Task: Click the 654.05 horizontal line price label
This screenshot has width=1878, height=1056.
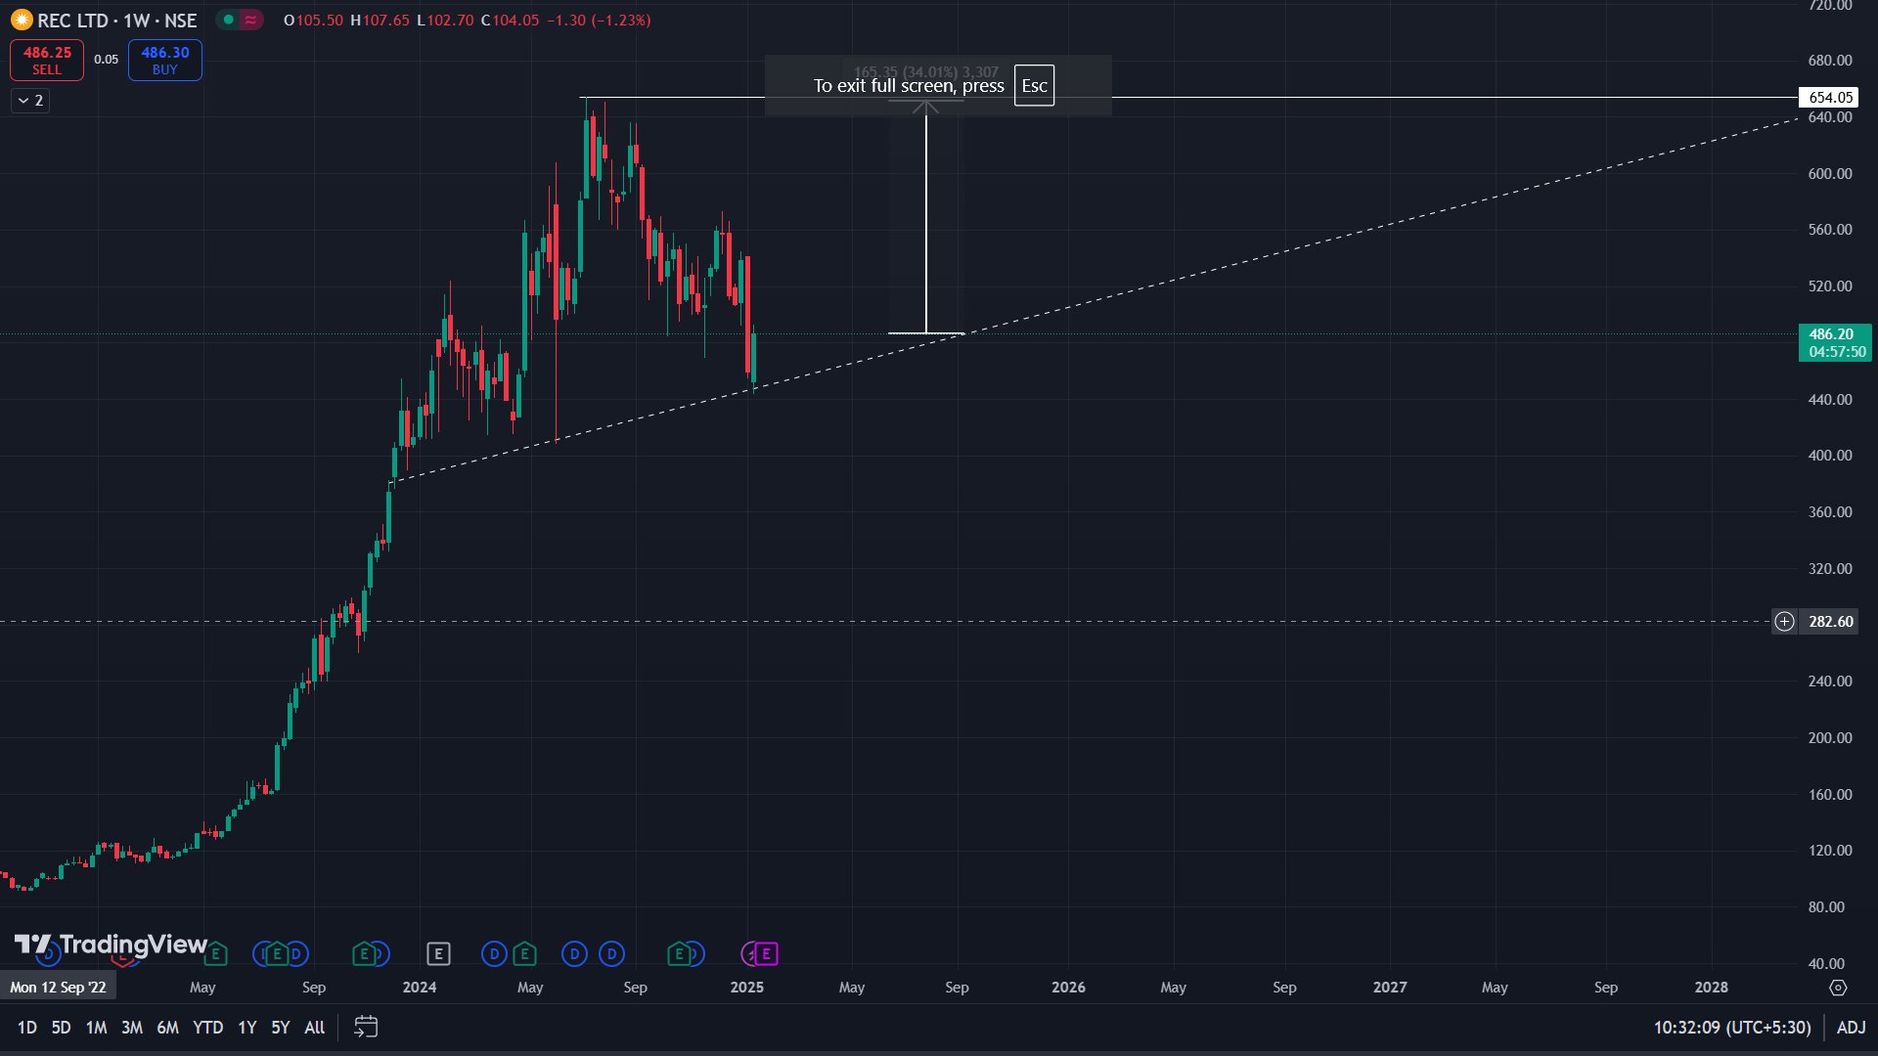Action: (1830, 97)
